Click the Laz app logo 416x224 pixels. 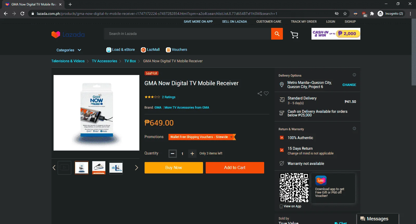[x=321, y=180]
